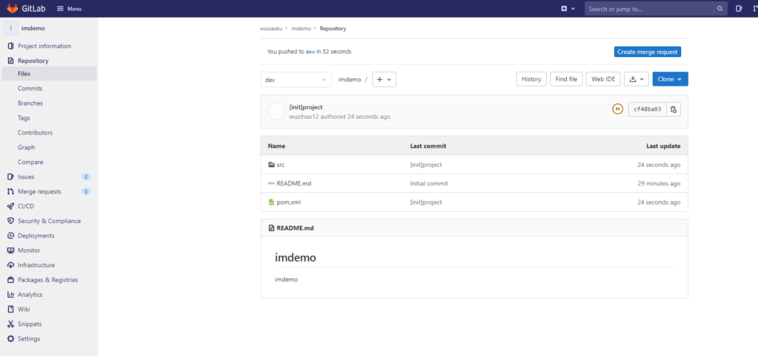Open the src folder

(281, 165)
